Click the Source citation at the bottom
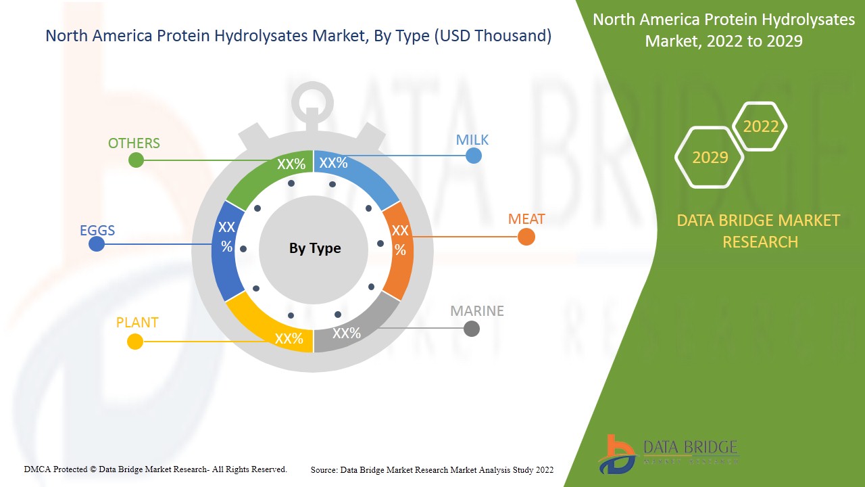The width and height of the screenshot is (865, 487). [x=431, y=469]
